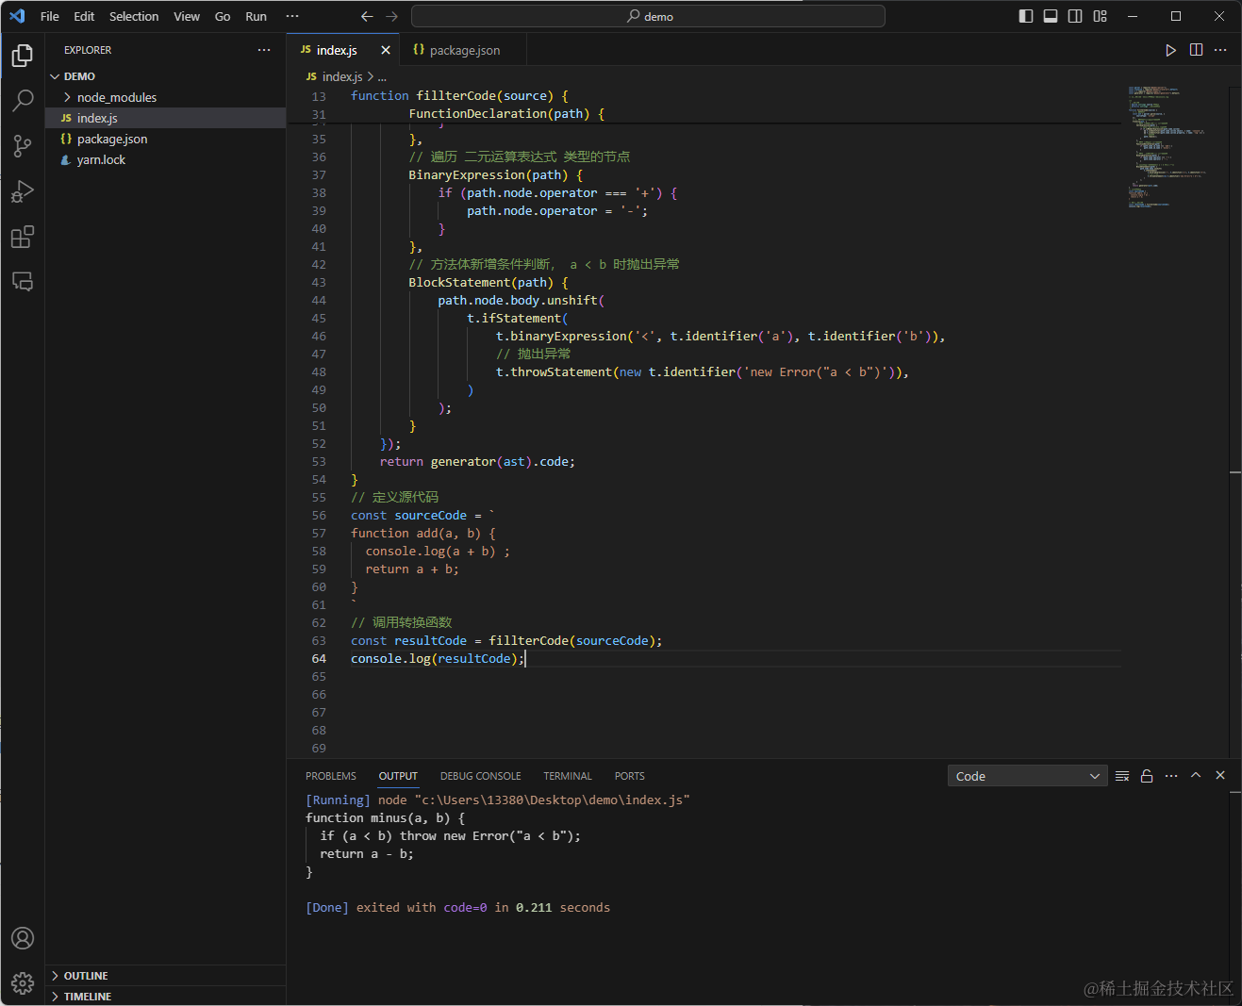
Task: Customize layout icon in title bar
Action: [x=1100, y=16]
